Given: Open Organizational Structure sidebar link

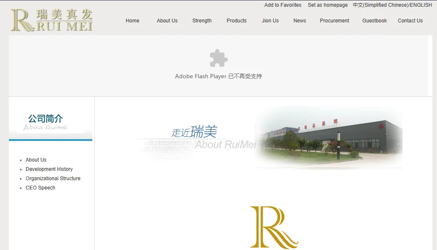Looking at the screenshot, I should click(x=53, y=179).
